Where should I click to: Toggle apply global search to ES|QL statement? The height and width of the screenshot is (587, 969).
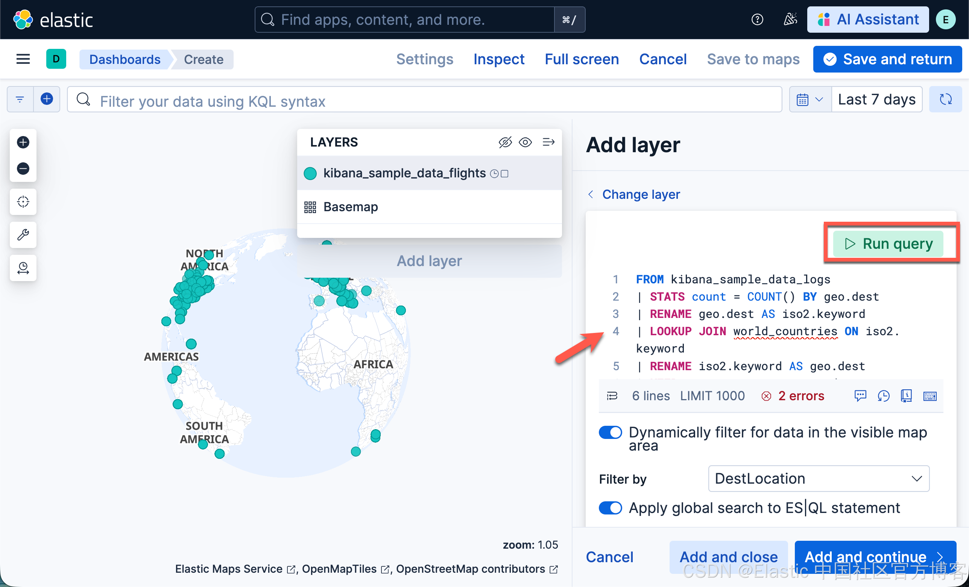pos(610,508)
